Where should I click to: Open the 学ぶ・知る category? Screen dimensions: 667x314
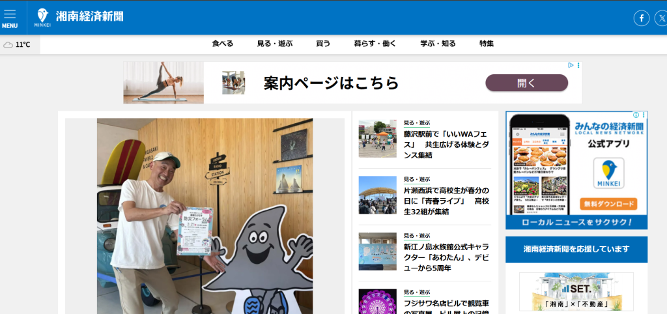click(x=438, y=44)
